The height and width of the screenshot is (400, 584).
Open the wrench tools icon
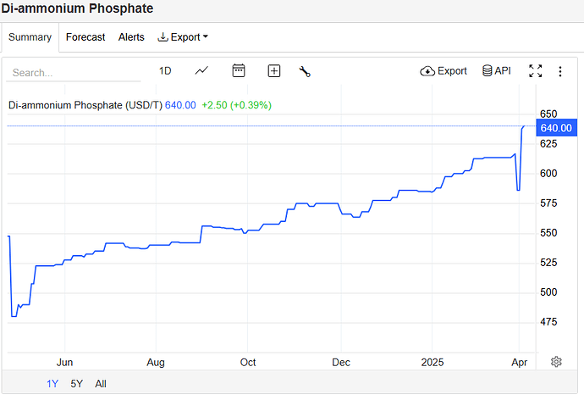(306, 71)
